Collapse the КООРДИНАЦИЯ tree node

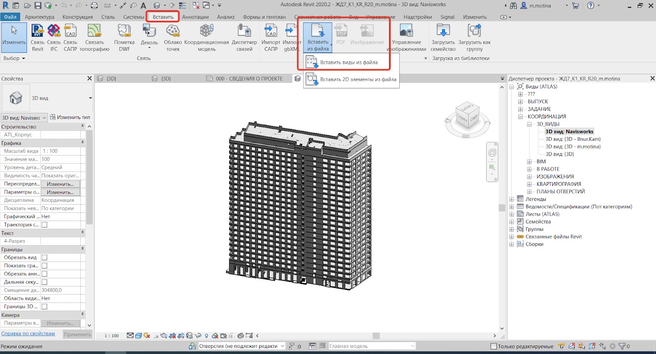click(x=520, y=117)
